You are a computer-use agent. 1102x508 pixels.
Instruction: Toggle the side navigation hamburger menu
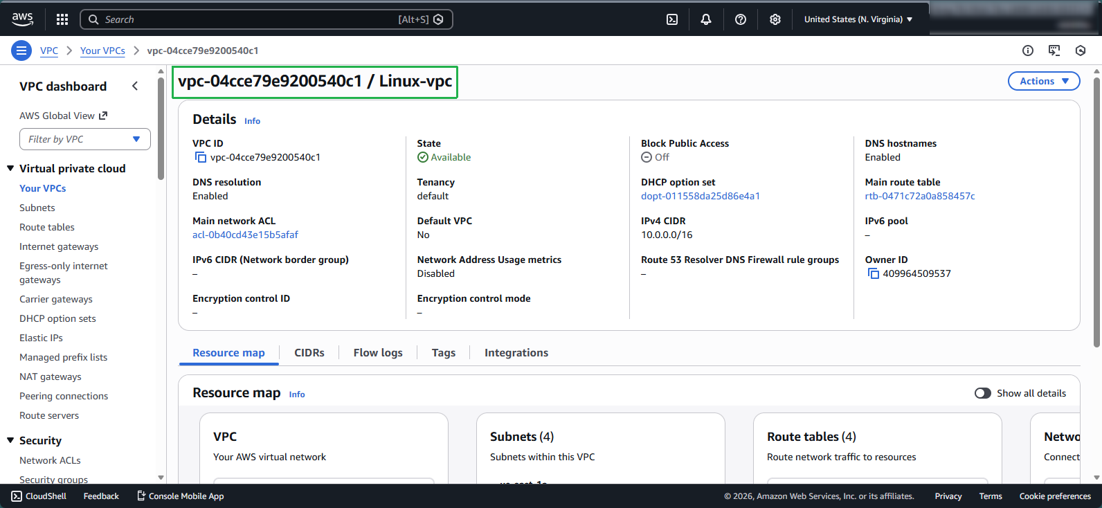point(21,51)
